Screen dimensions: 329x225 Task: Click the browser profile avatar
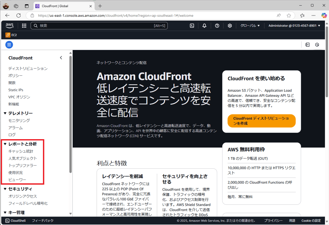[x=6, y=6]
